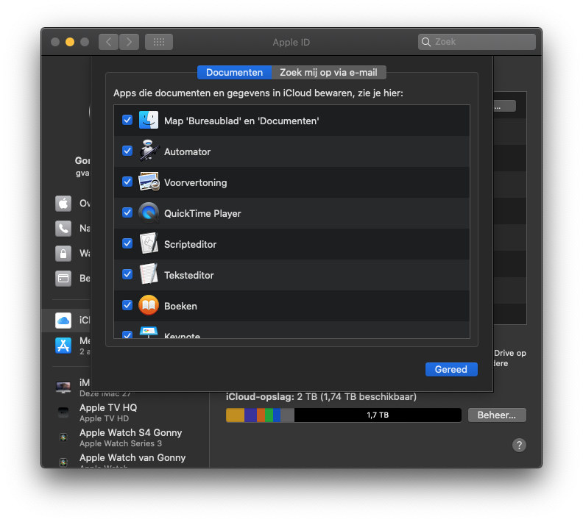This screenshot has height=522, width=583.
Task: Select the phone icon in sidebar
Action: 63,229
